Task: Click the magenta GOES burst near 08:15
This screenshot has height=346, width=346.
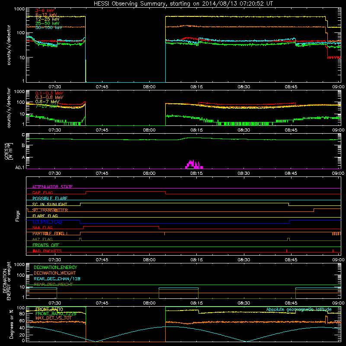Action: tap(194, 165)
